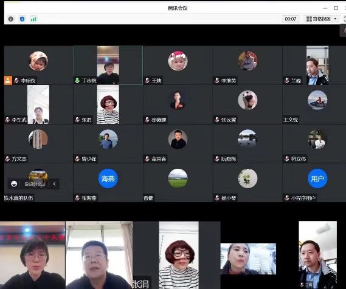Select the 小程序用户 participant tile
This screenshot has height=289, width=346.
pyautogui.click(x=314, y=183)
